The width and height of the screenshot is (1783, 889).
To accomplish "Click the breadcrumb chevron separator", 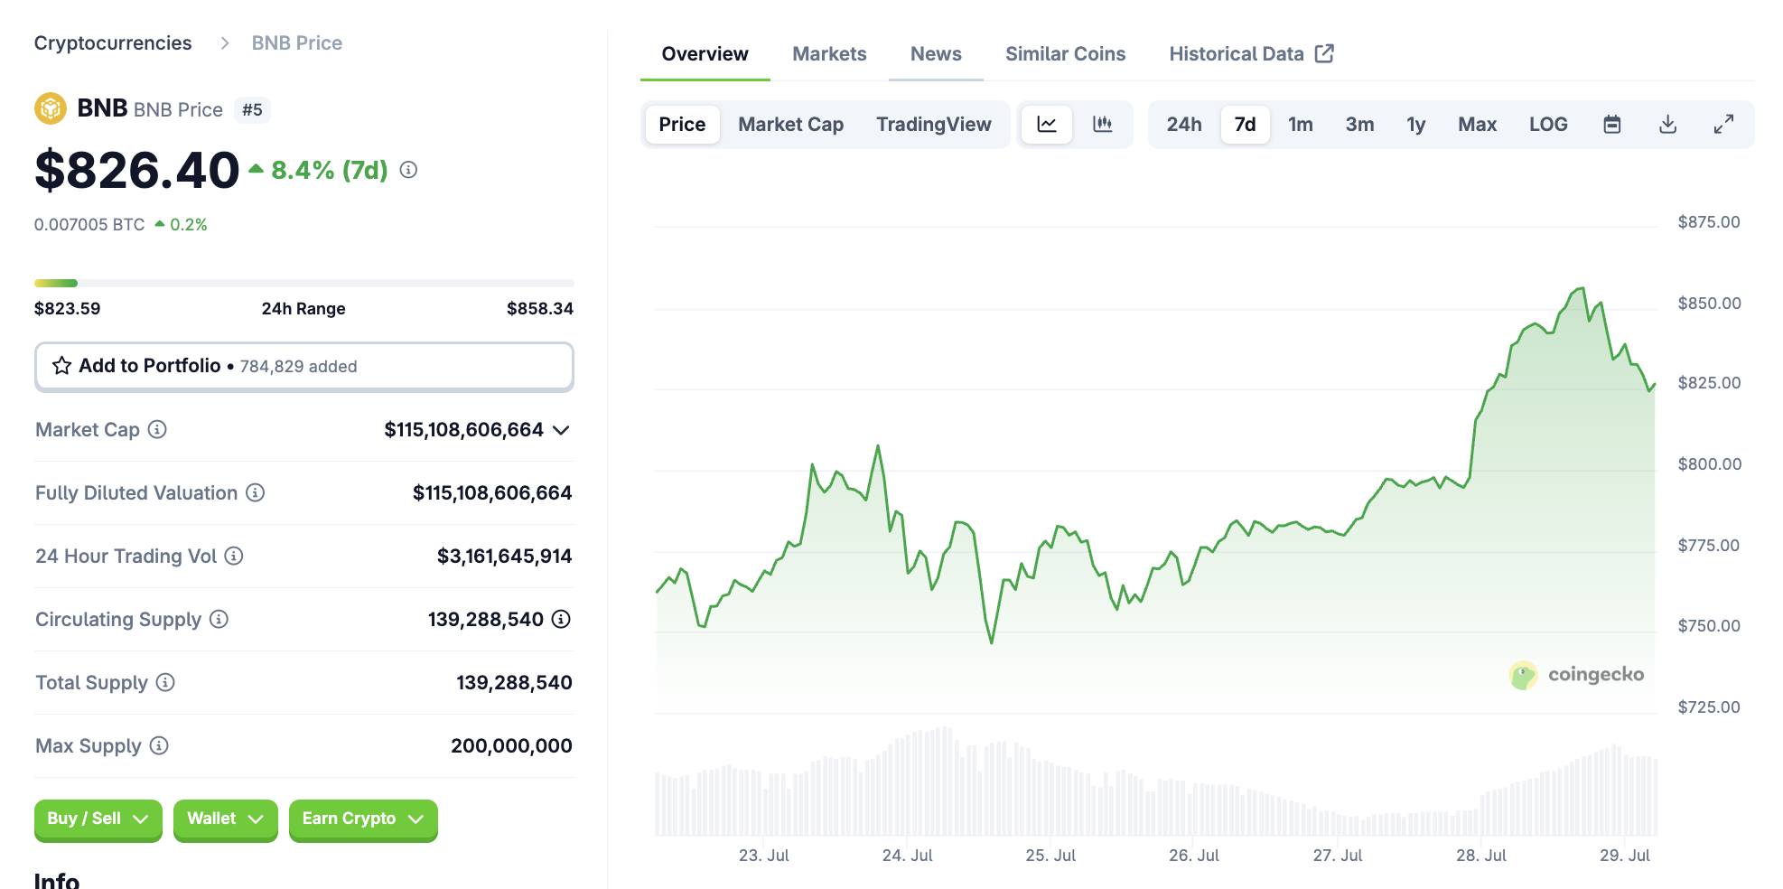I will tap(225, 43).
